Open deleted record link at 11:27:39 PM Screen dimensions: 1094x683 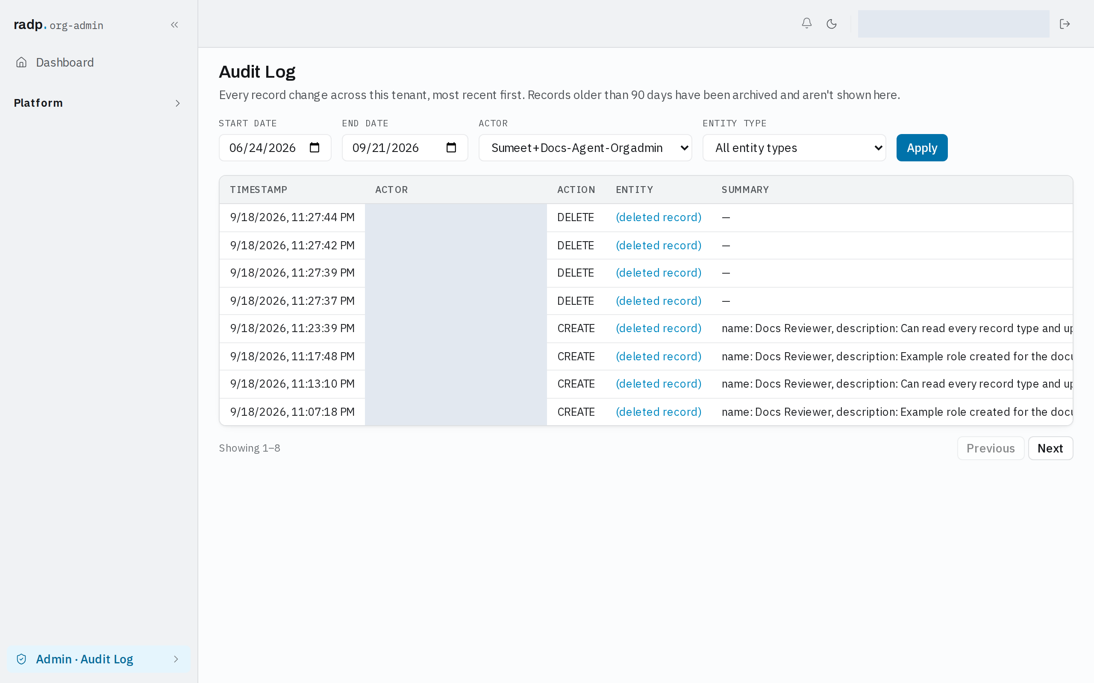[x=658, y=273]
